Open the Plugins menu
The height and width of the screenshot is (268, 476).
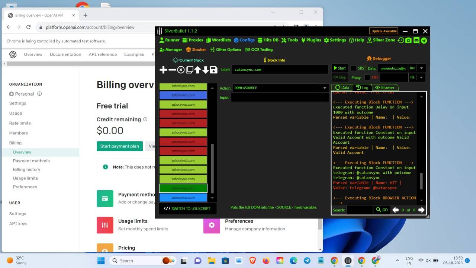(311, 40)
